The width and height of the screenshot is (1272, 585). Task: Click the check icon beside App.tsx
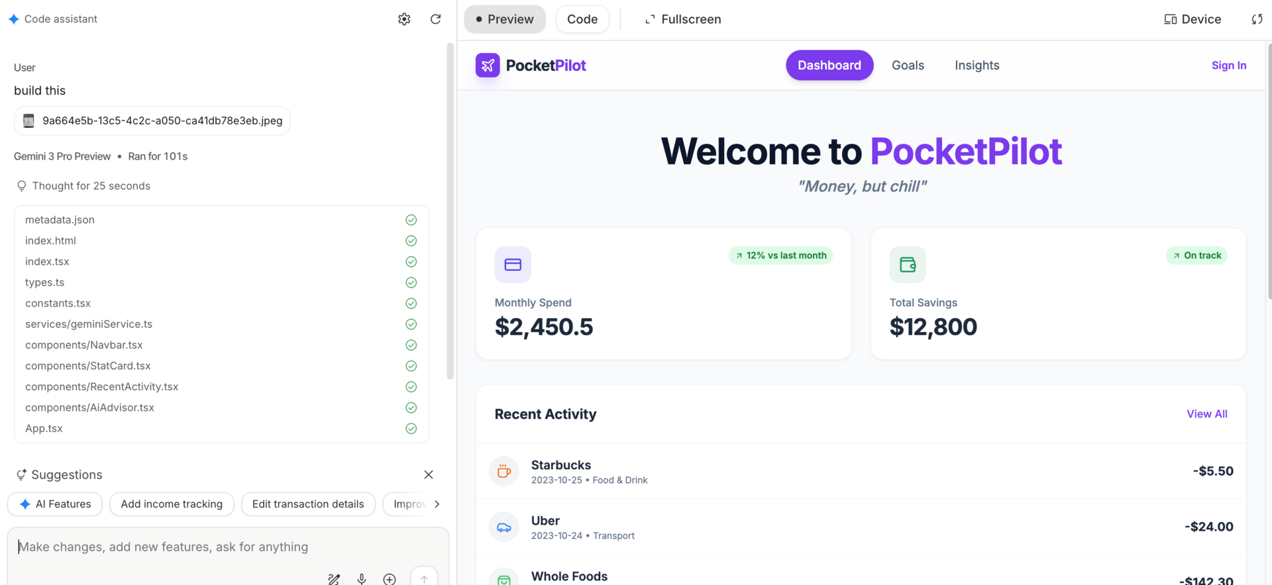pyautogui.click(x=411, y=429)
